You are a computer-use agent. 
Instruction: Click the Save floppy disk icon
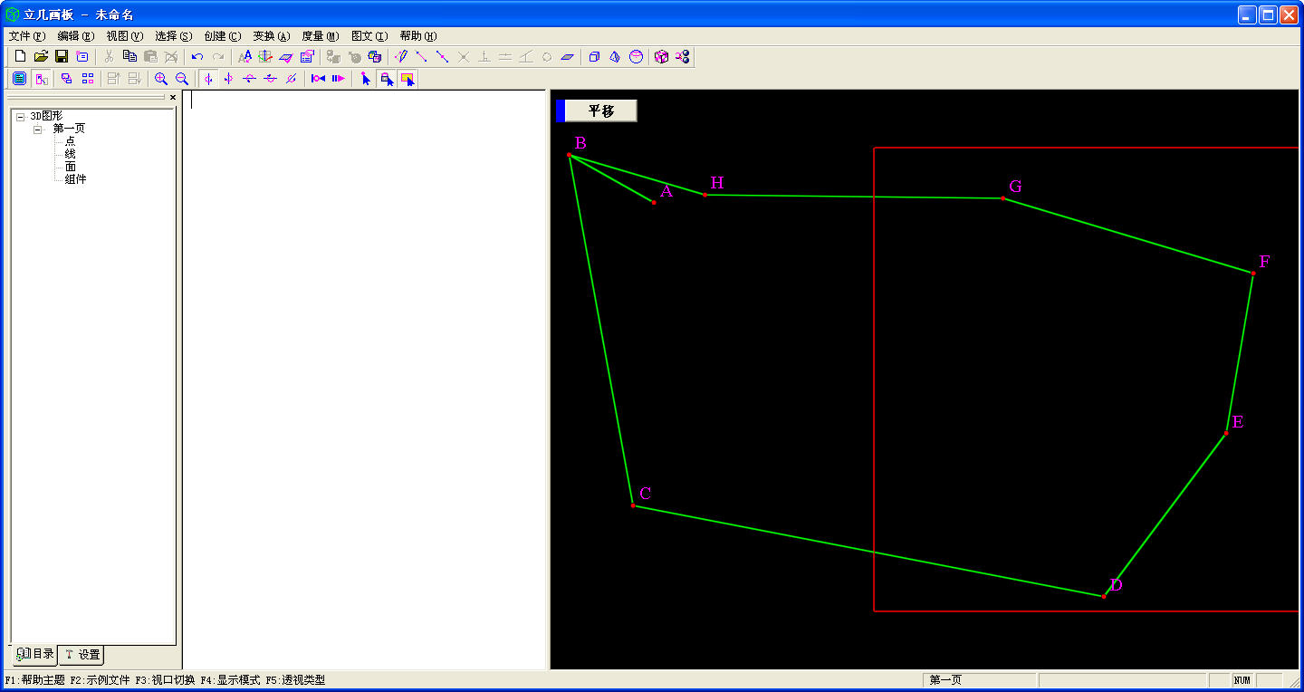pos(62,56)
